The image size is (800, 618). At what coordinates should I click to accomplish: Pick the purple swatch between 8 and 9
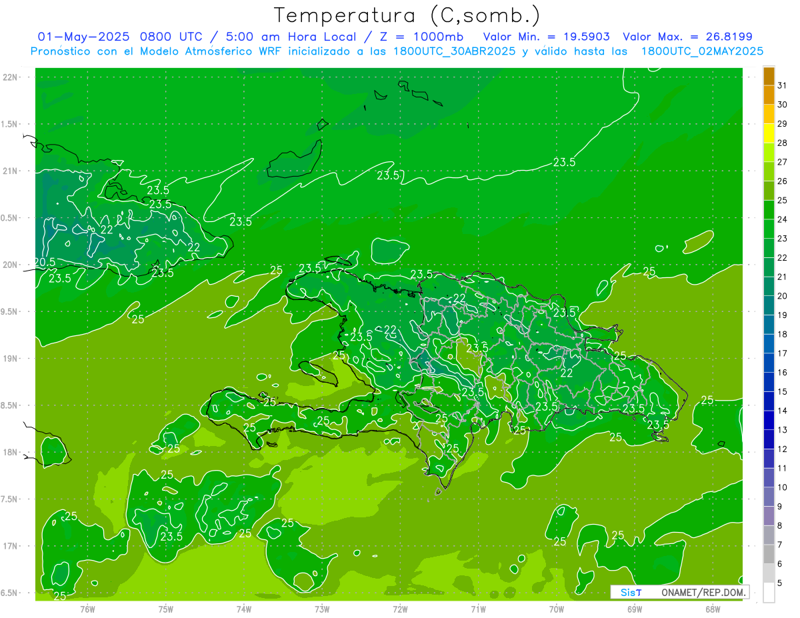click(769, 517)
